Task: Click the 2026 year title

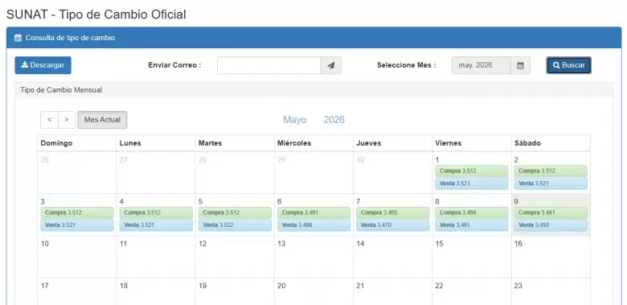Action: coord(334,120)
